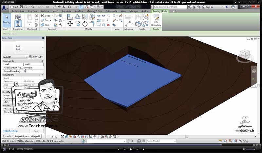Click the navigation SteeringWheels icon

point(253,71)
